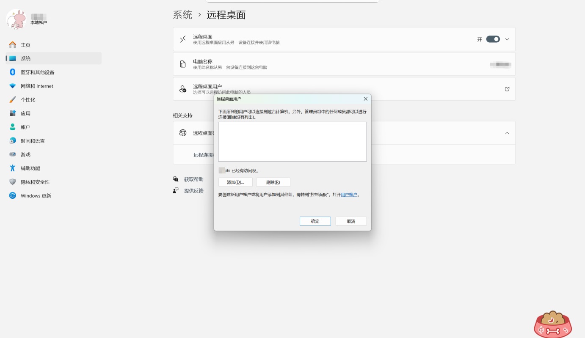Click the 添加(D)... button
The image size is (585, 338).
point(235,182)
